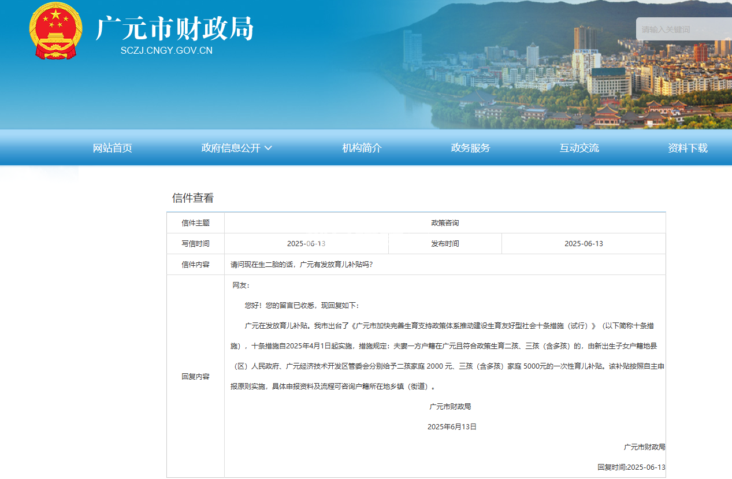Navigate to 政务服务 section
The image size is (732, 479).
click(470, 148)
